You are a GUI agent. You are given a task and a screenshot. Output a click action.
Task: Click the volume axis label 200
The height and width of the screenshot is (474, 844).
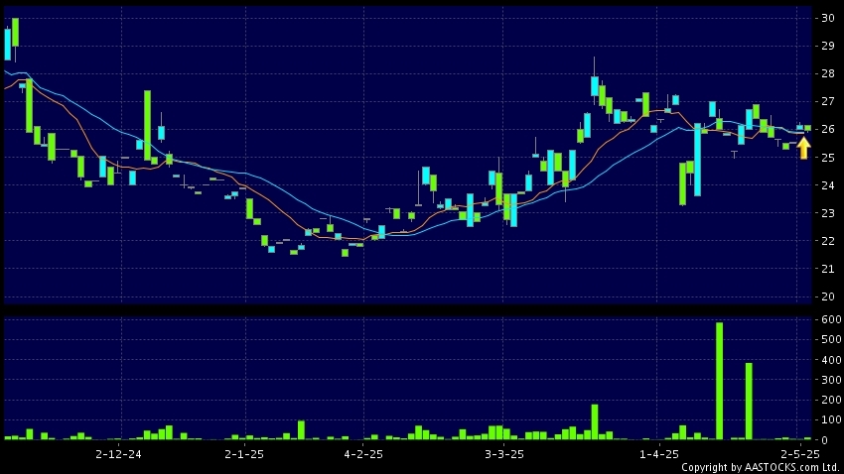[832, 400]
